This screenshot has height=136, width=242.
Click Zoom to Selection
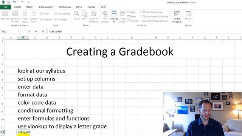(x=93, y=17)
